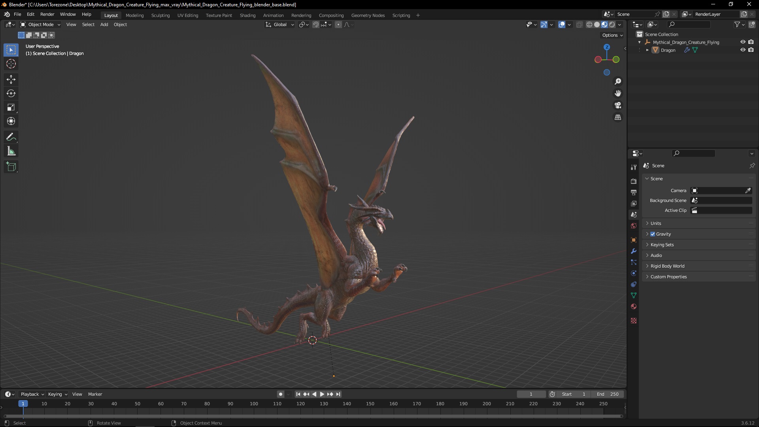Open the viewport Add menu

(x=104, y=25)
